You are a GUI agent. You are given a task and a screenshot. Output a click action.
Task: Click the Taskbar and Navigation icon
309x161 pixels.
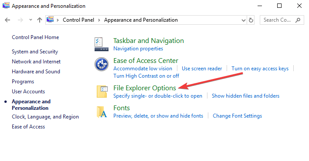[x=102, y=44]
